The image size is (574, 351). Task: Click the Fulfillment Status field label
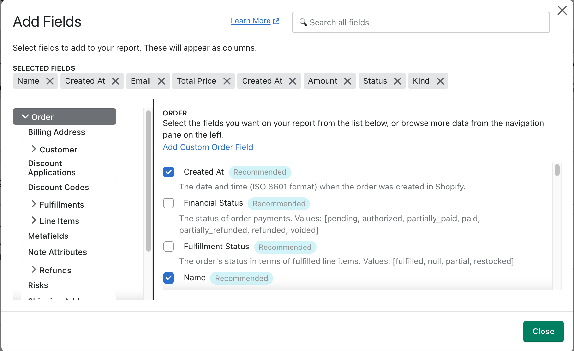coord(217,247)
